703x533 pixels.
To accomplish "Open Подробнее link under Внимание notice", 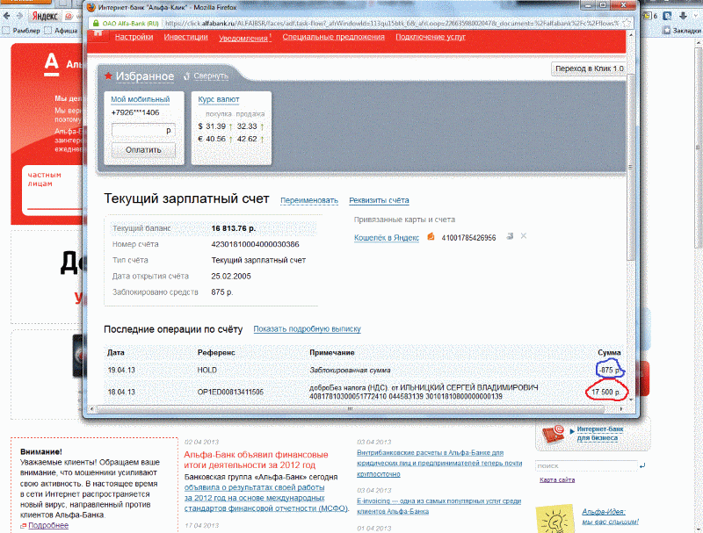I will (x=48, y=525).
